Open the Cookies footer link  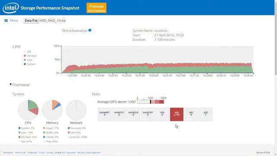tap(50, 153)
